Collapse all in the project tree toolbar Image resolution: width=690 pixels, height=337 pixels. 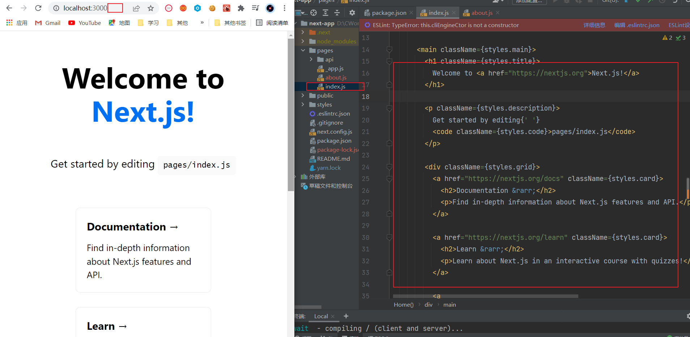pyautogui.click(x=337, y=13)
